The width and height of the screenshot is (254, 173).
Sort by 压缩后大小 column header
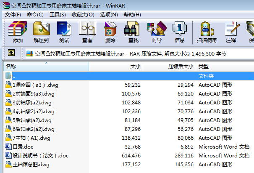click(x=169, y=66)
